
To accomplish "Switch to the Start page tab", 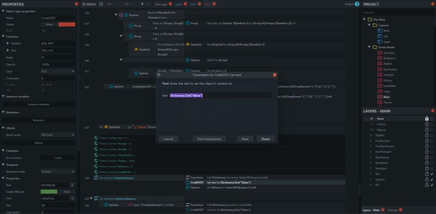I will point(161,4).
